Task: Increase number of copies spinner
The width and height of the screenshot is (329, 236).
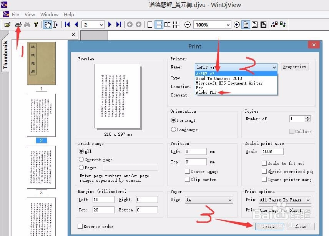Action: 308,118
